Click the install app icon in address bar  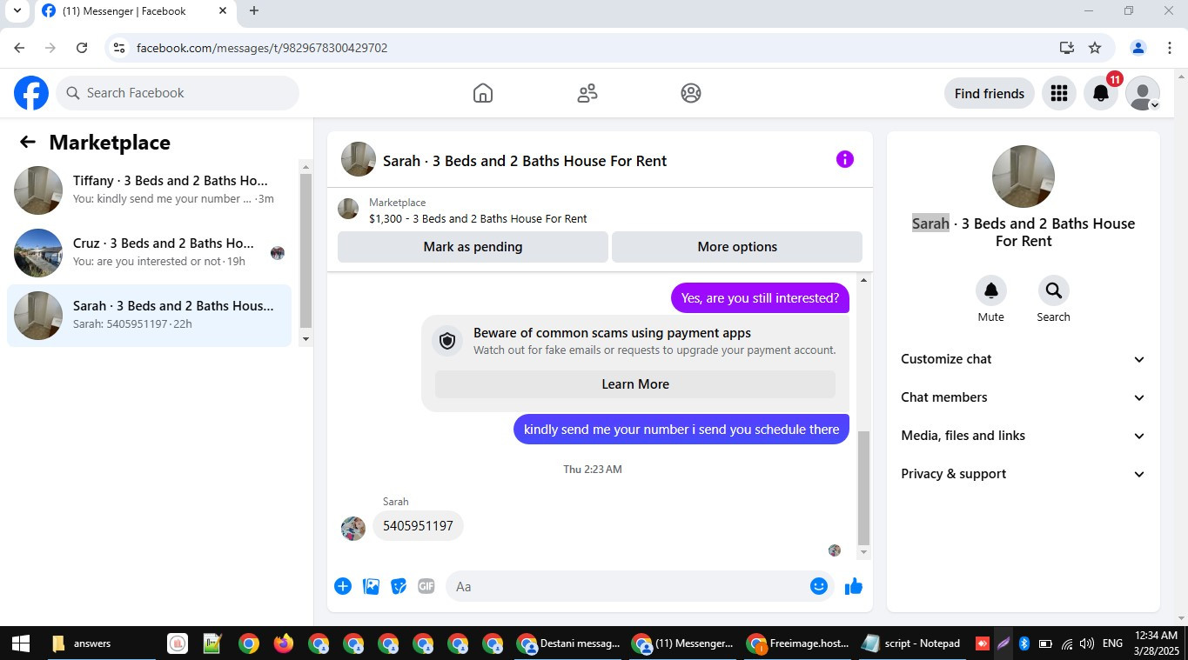pyautogui.click(x=1067, y=48)
